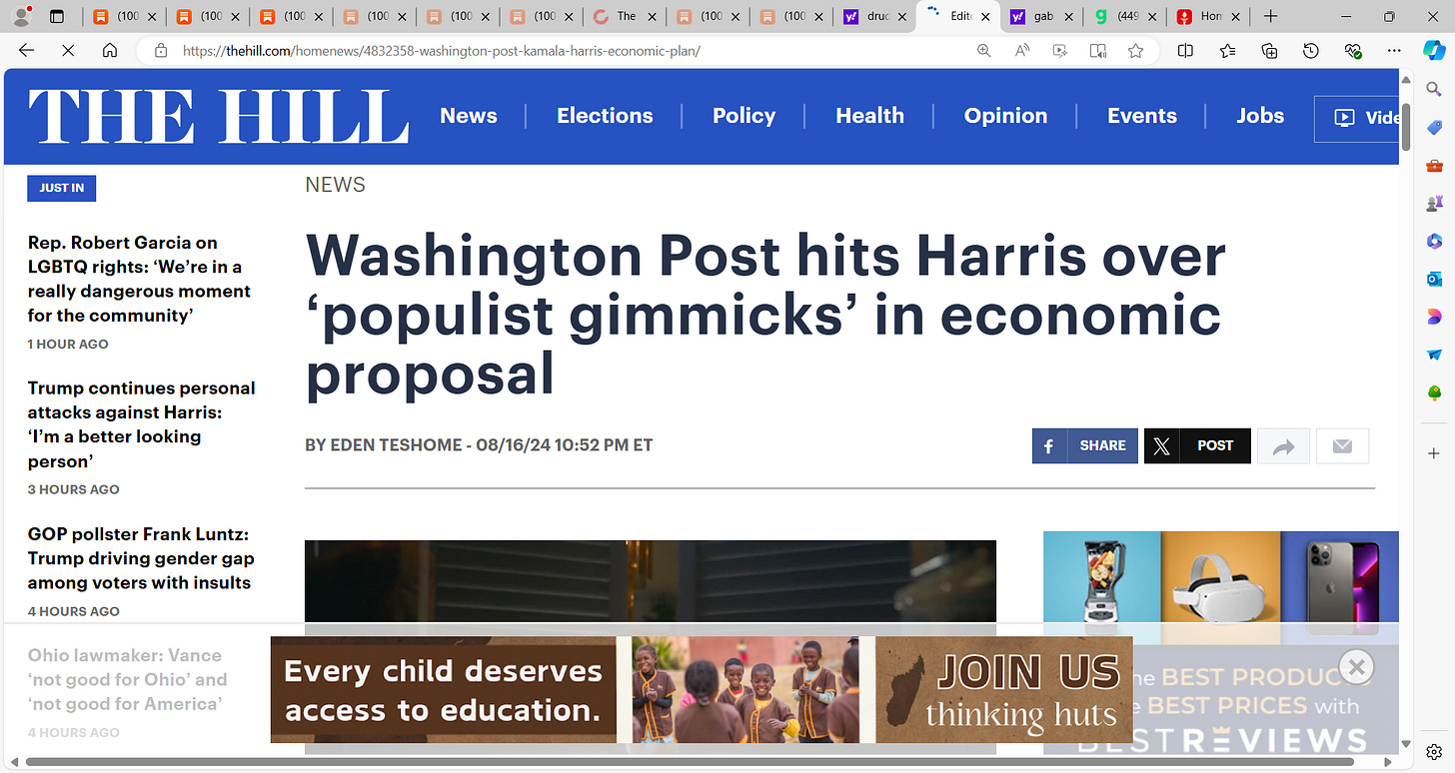Open GOP pollster Frank Luntz story

coord(141,558)
